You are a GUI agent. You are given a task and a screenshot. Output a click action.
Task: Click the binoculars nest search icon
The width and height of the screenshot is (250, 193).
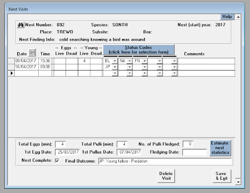pos(21,25)
